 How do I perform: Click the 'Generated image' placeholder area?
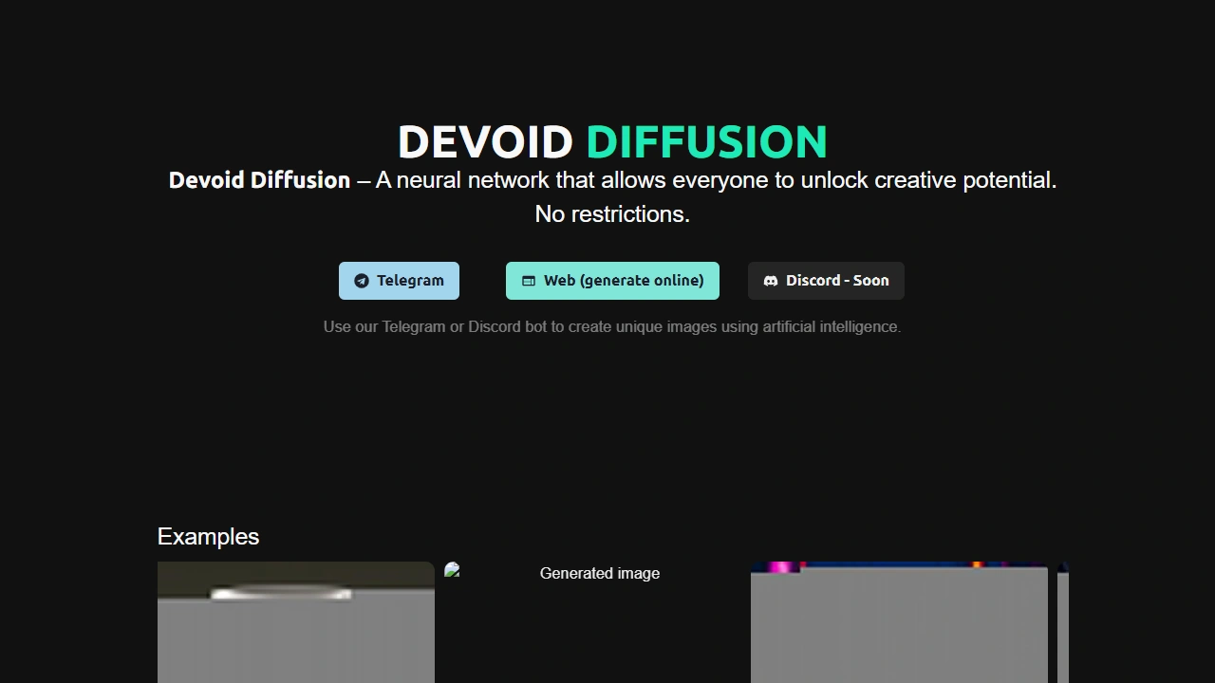pyautogui.click(x=599, y=573)
